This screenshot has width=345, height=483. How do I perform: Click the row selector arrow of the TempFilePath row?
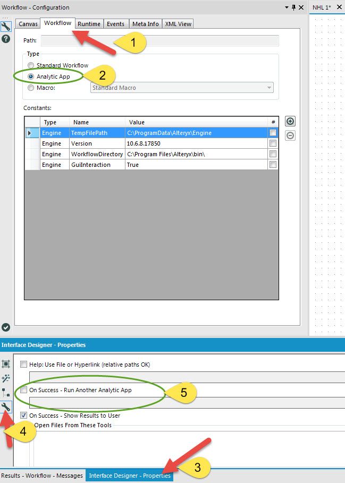tap(32, 133)
